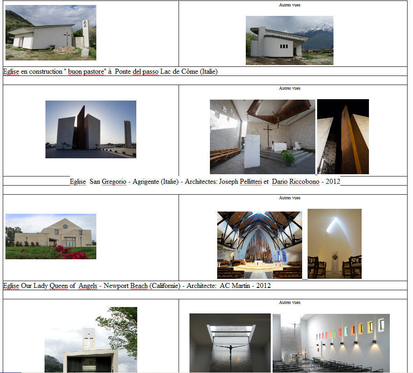Select the San Gregorio altar interior photo
The image size is (413, 373).
262,136
